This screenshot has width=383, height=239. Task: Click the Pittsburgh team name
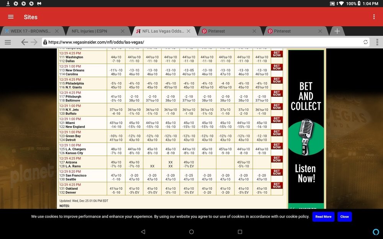73,97
